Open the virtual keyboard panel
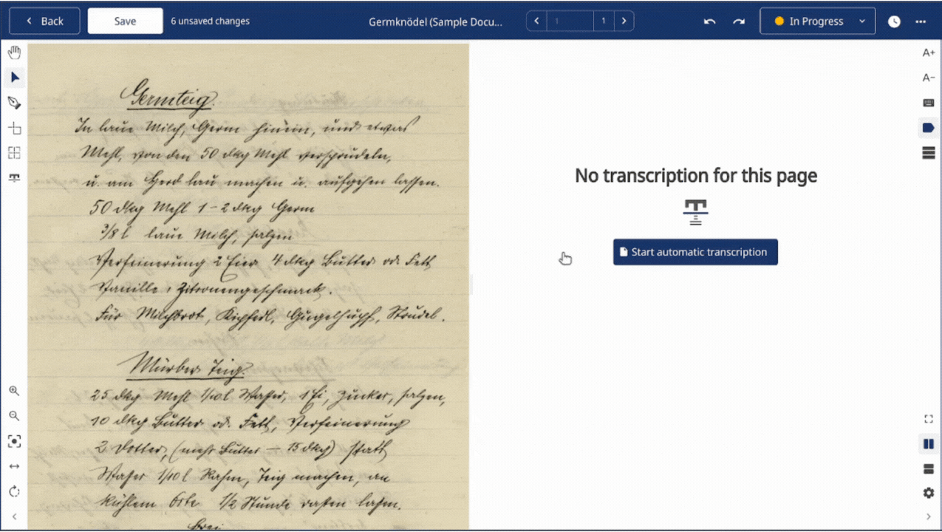Image resolution: width=942 pixels, height=532 pixels. click(x=929, y=103)
